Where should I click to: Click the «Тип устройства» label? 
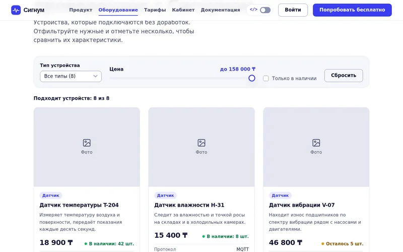[x=60, y=66]
